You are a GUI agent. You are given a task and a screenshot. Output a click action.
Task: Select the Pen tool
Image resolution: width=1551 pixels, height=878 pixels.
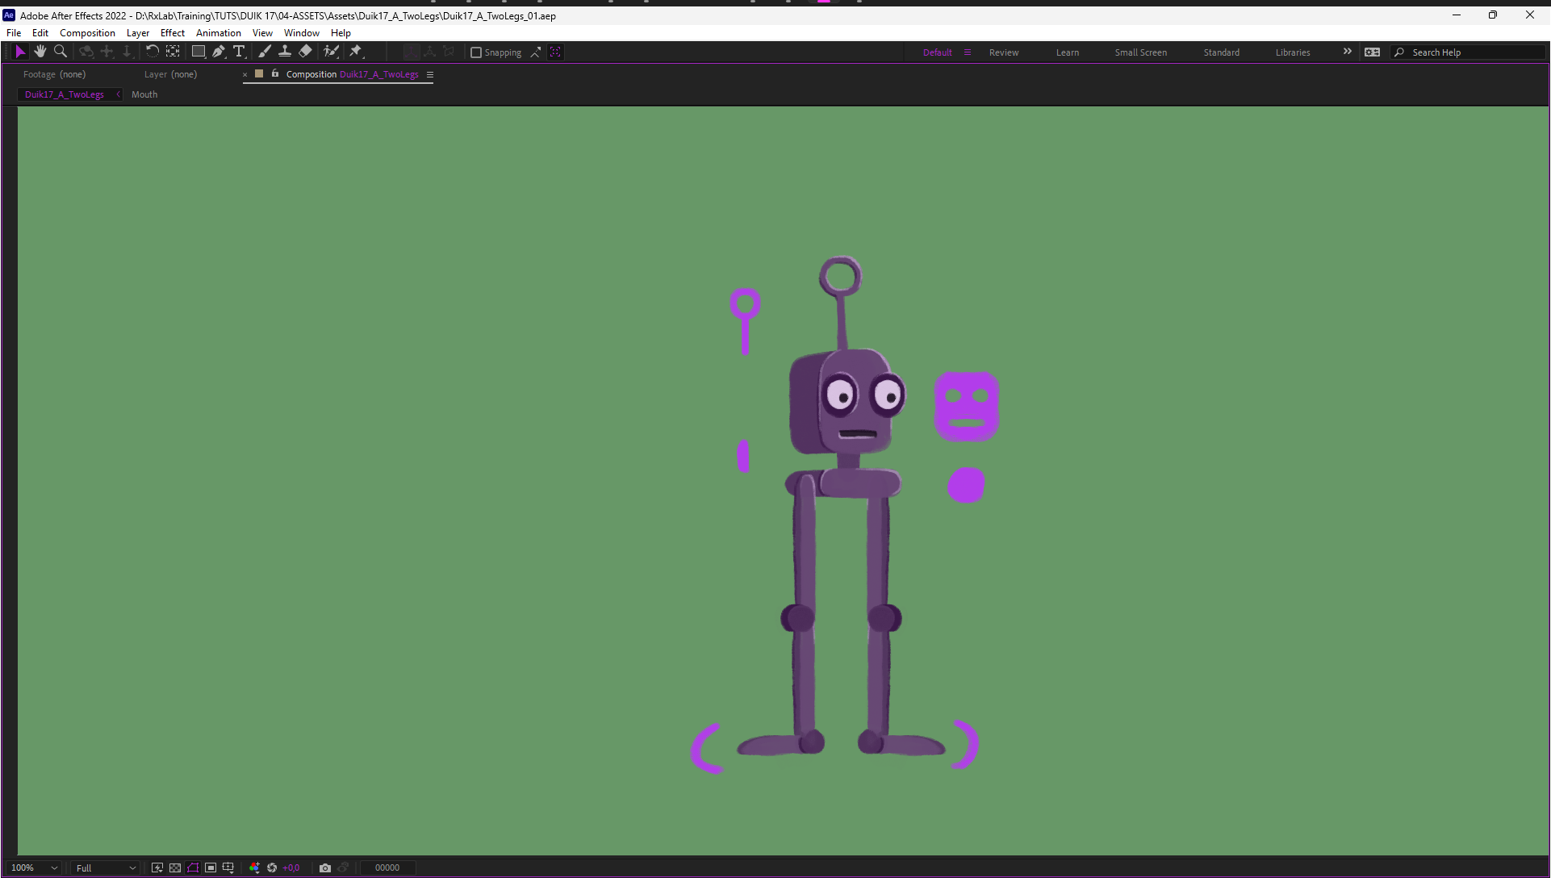(219, 52)
